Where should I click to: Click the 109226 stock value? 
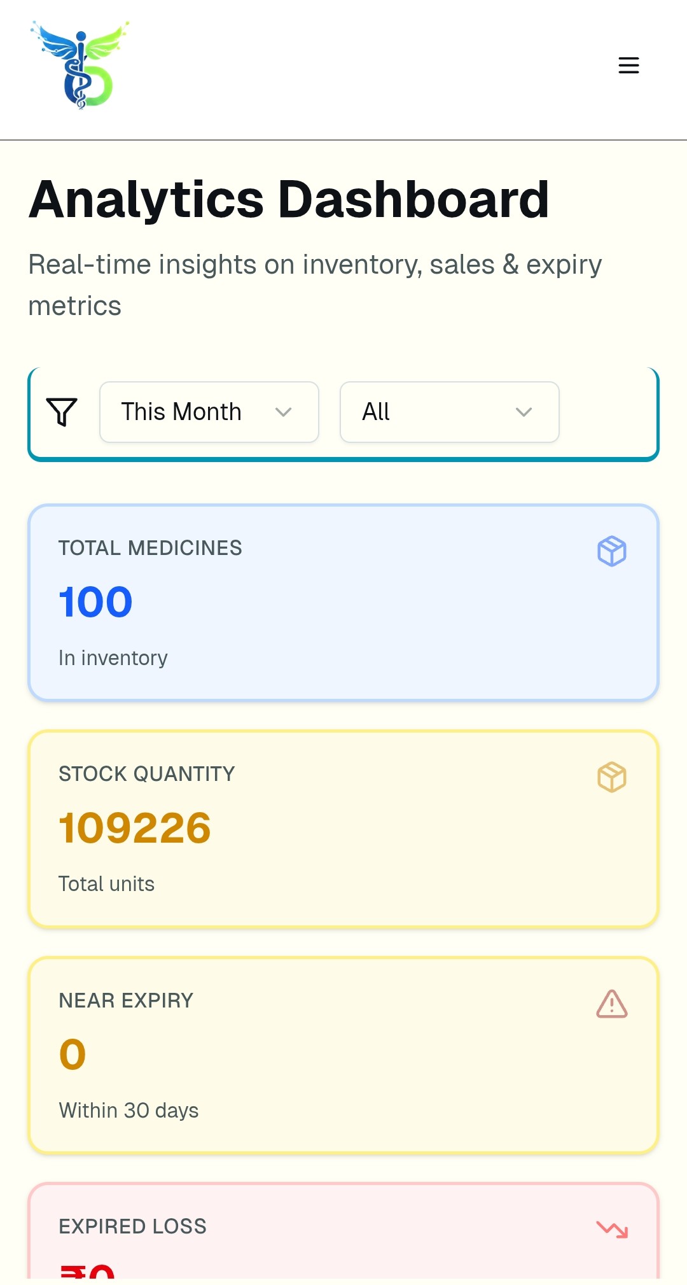135,828
